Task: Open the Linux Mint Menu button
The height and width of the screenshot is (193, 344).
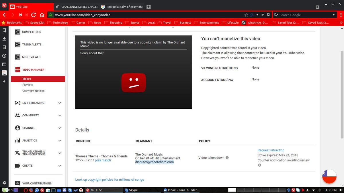Action: (x=7, y=190)
